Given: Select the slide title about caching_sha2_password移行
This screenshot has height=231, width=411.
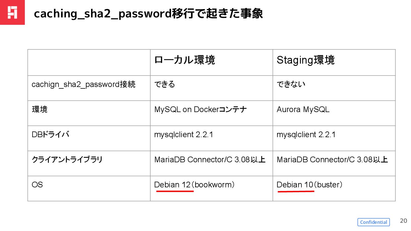Looking at the screenshot, I should [148, 13].
